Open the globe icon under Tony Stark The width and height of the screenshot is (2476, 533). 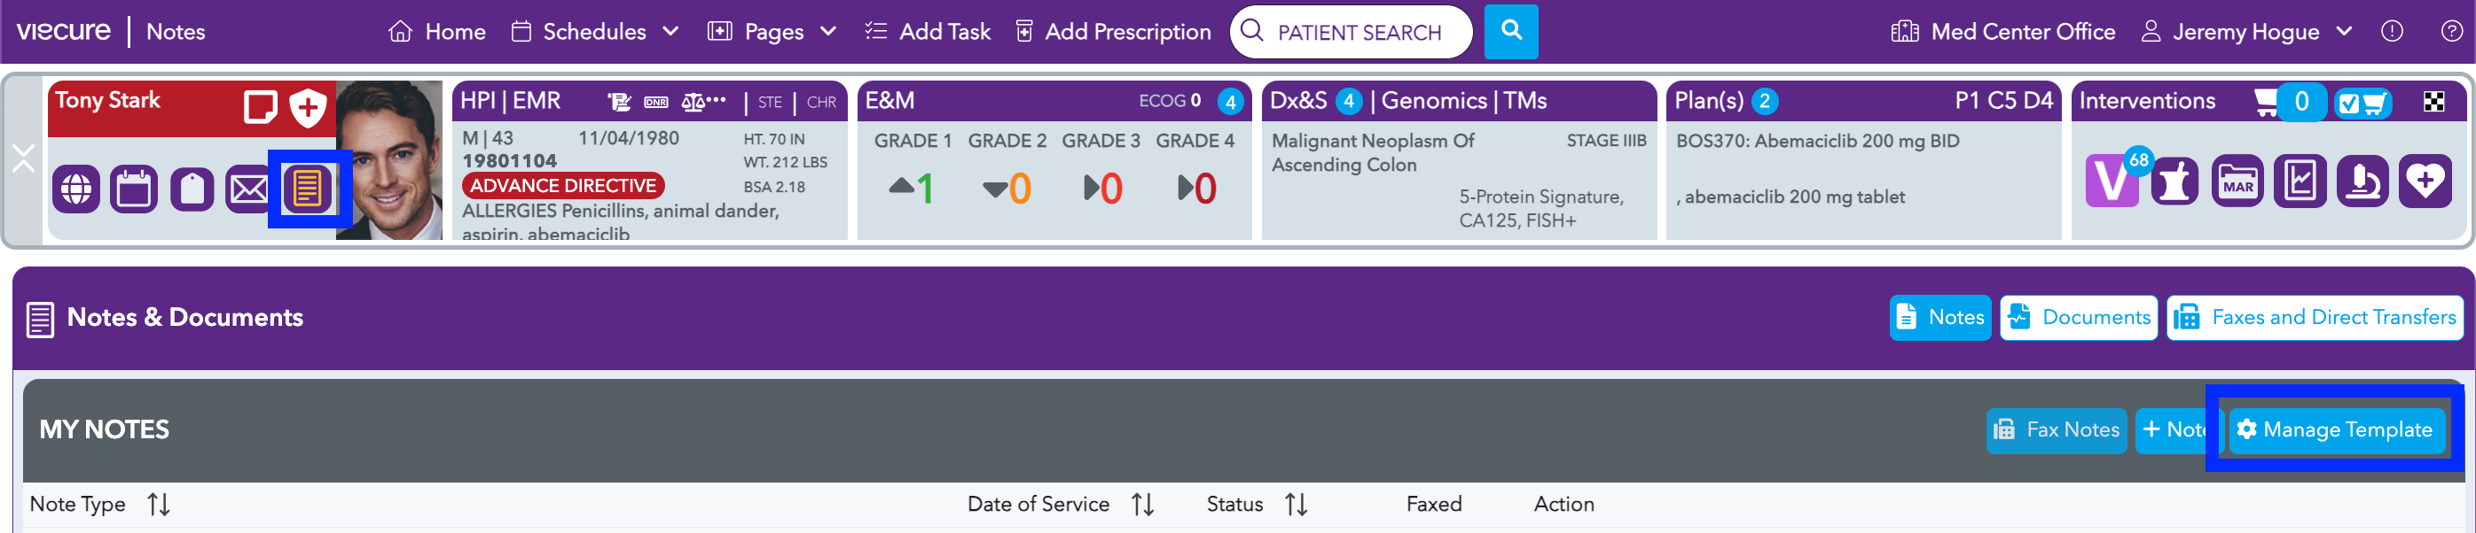76,189
